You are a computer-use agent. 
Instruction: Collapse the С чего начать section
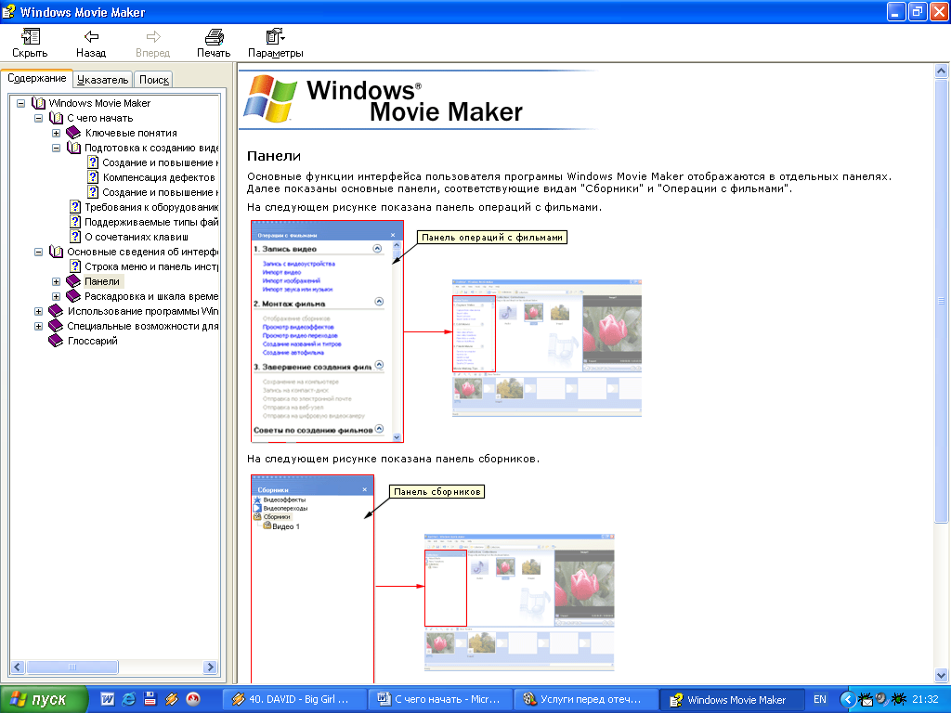[38, 118]
